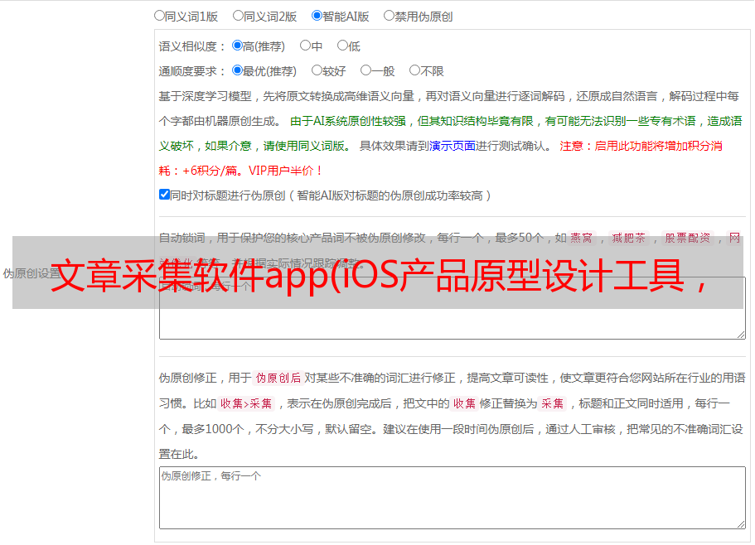Select the 同义词2版 radio option

(x=238, y=16)
